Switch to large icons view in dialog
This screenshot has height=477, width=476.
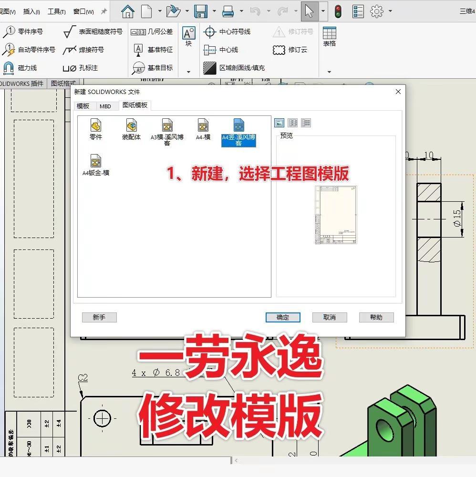pyautogui.click(x=279, y=123)
